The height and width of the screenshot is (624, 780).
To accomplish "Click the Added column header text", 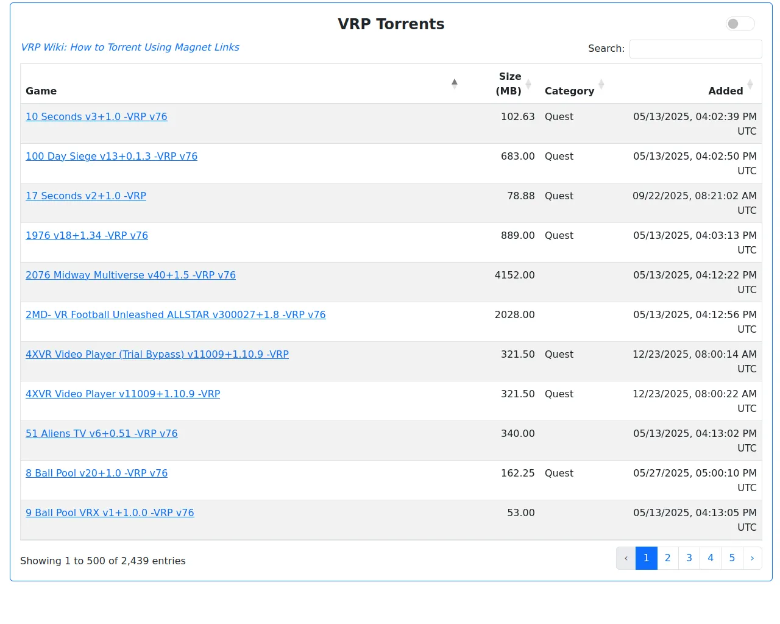I will (726, 91).
